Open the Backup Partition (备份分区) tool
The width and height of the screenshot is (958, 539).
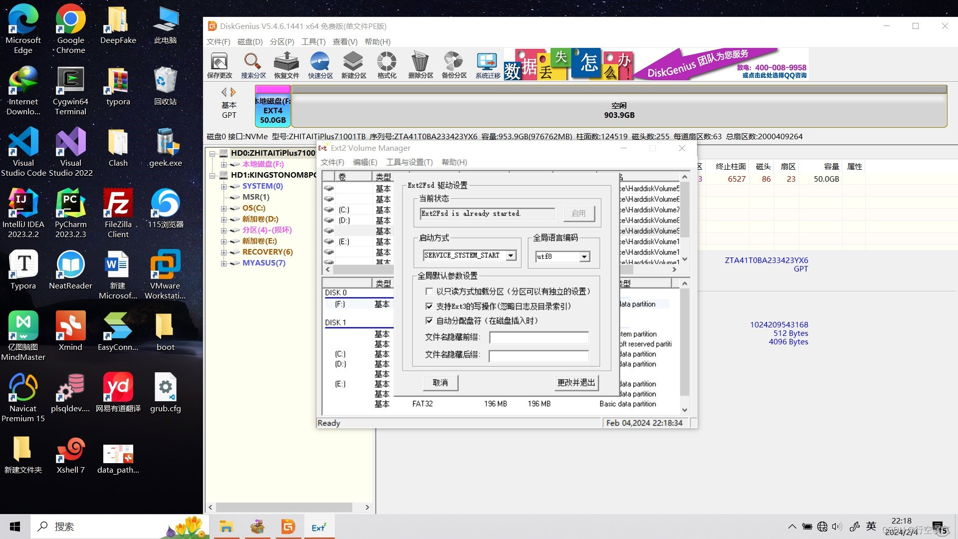coord(454,65)
